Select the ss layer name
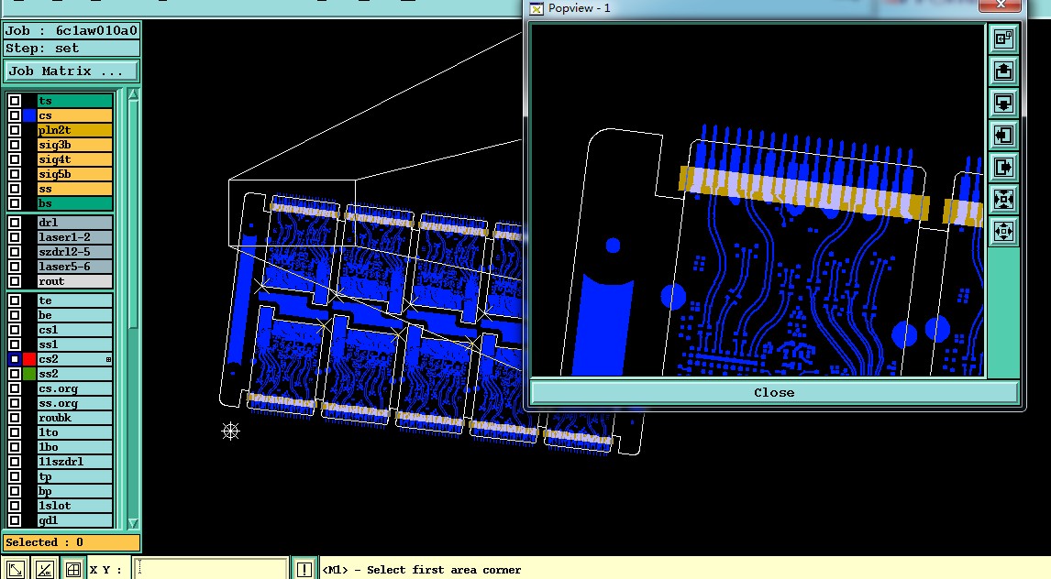 (75, 190)
